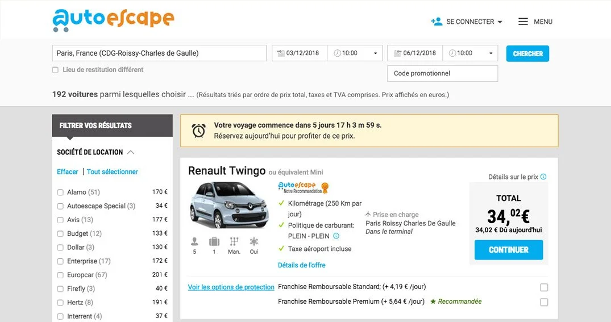The height and width of the screenshot is (322, 611).
Task: Click the Autoescape recommendation badge
Action: 304,187
